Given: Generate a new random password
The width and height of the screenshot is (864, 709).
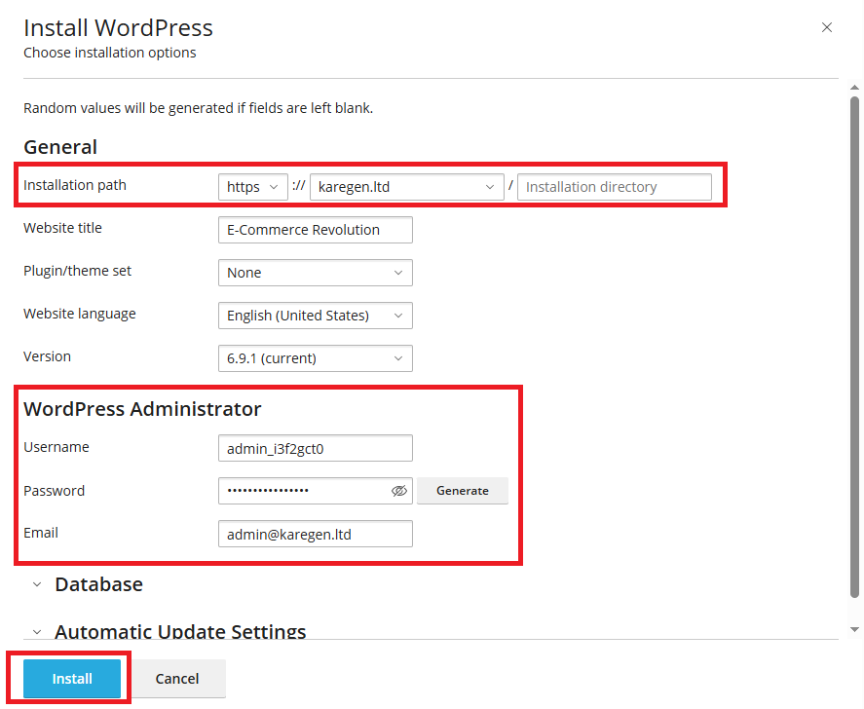Looking at the screenshot, I should click(x=463, y=491).
